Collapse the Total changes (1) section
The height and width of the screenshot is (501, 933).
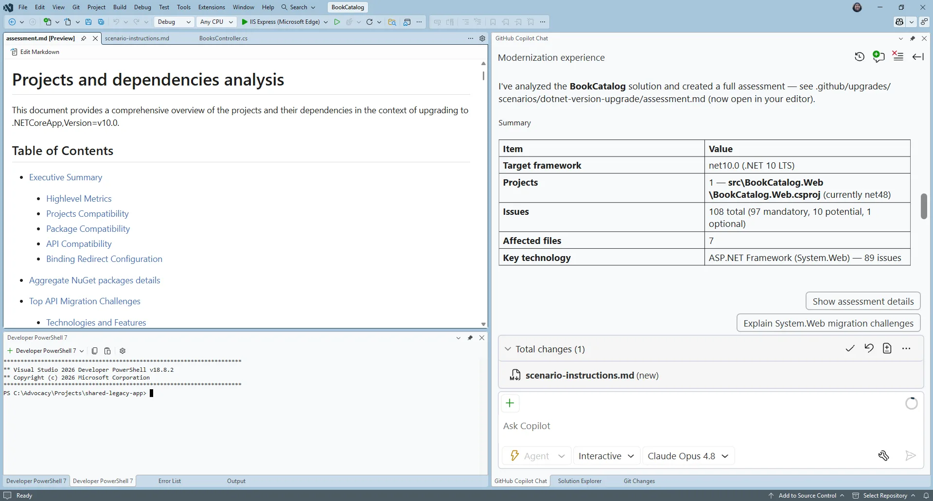(x=508, y=349)
